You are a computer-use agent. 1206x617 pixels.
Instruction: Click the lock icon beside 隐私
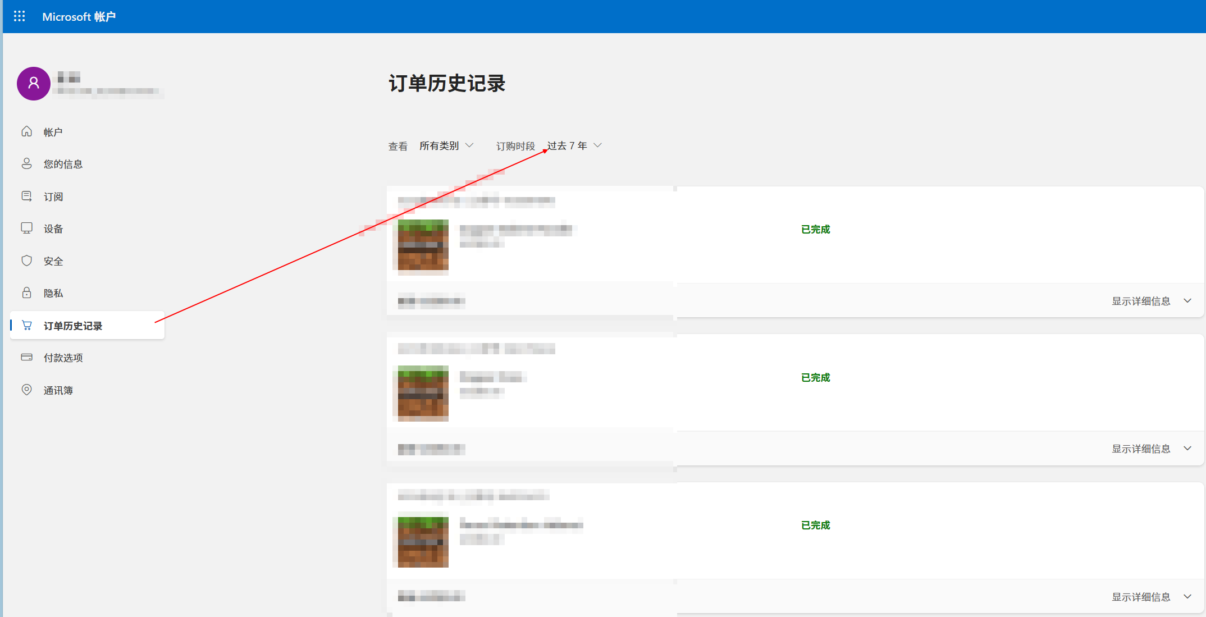[26, 292]
